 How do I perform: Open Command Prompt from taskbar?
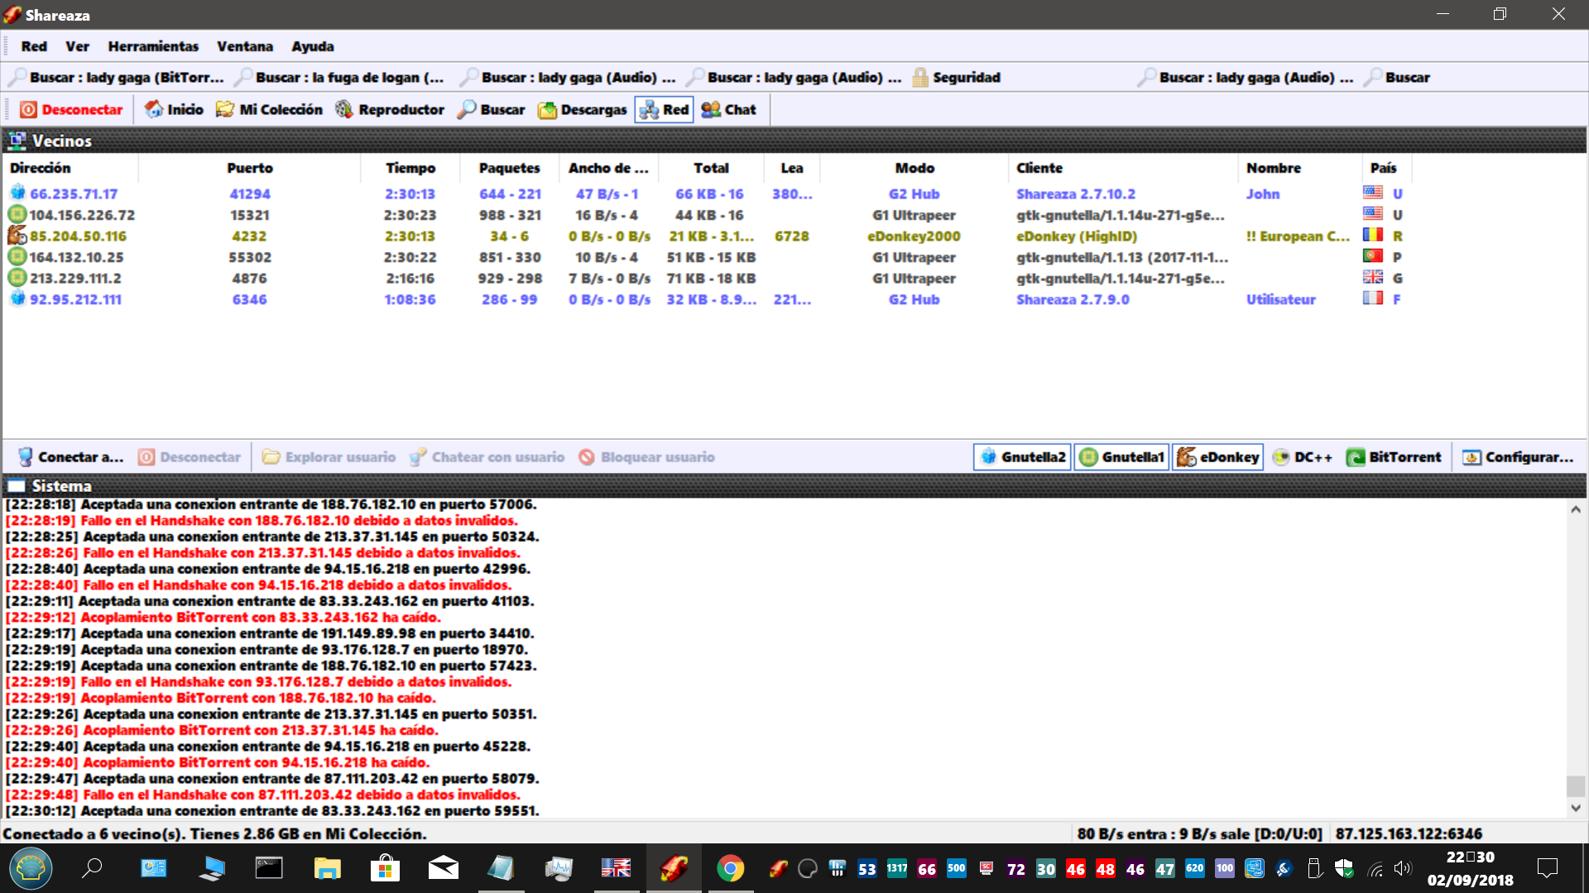(x=269, y=868)
